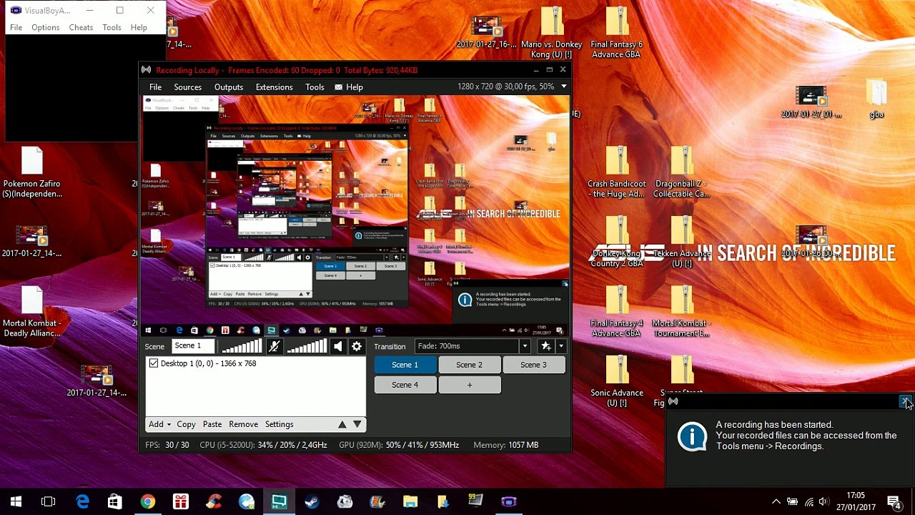Switch to Scene 2
The width and height of the screenshot is (915, 515).
pyautogui.click(x=469, y=365)
